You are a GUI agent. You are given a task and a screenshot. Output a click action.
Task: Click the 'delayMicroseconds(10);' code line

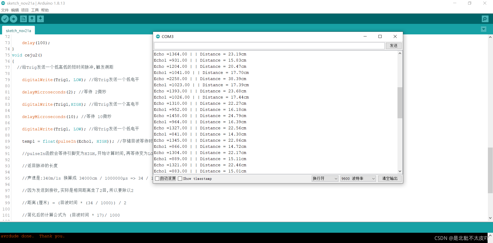point(50,117)
